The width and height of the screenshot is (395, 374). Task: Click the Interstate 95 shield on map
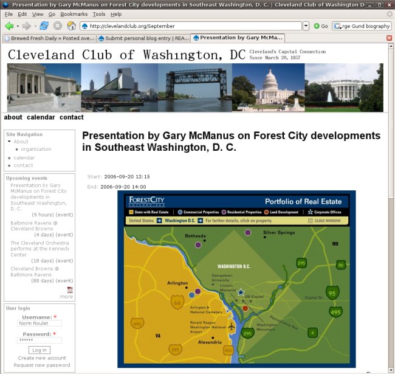click(332, 293)
